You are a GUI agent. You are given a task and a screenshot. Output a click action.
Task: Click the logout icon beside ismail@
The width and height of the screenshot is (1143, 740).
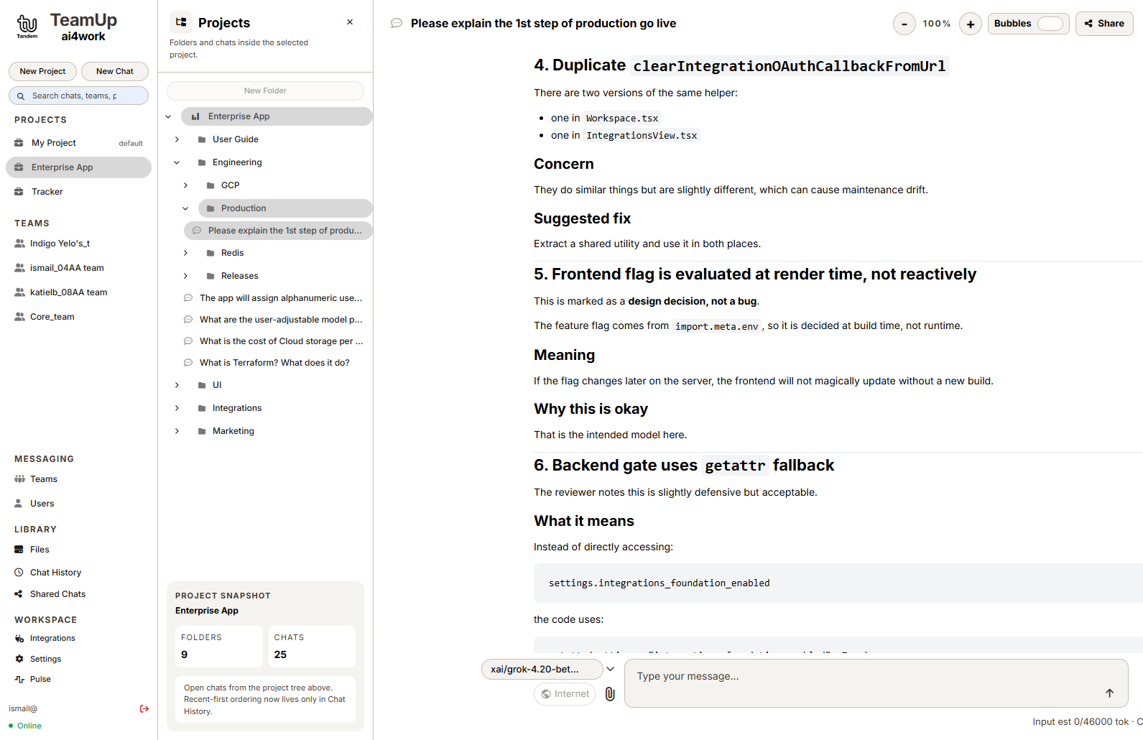tap(144, 708)
